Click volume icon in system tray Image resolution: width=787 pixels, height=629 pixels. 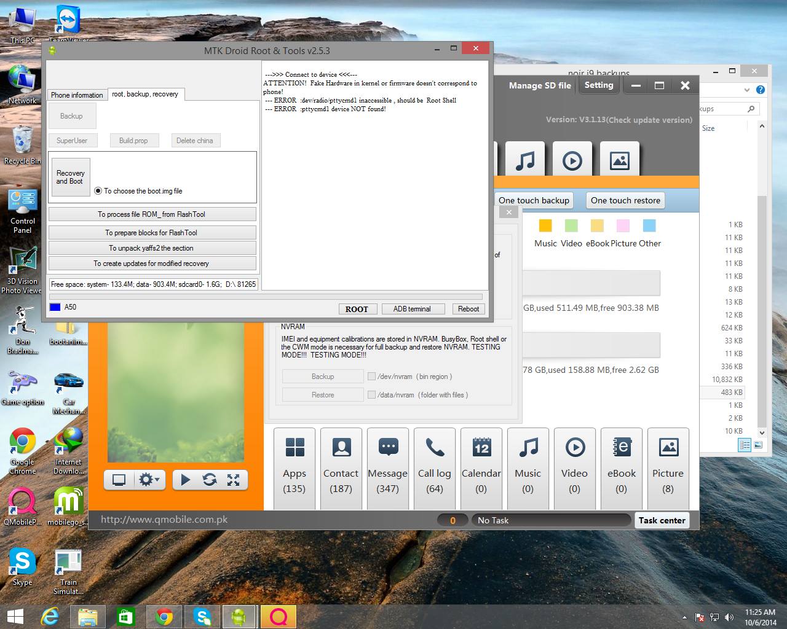[x=729, y=617]
